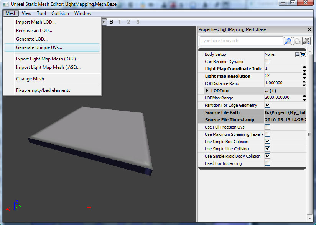The image size is (316, 225).
Task: Open the Collision menu
Action: tap(60, 13)
